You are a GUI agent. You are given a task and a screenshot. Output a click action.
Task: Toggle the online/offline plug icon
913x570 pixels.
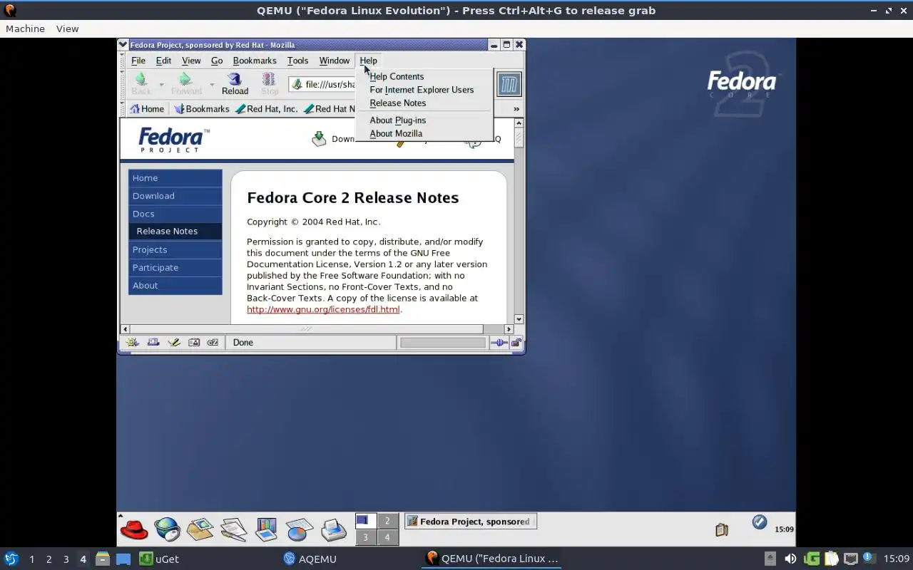(x=499, y=343)
